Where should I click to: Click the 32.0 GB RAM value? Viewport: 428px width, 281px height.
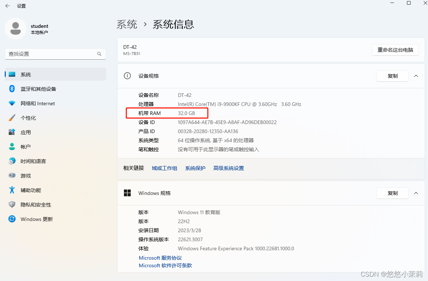(186, 113)
